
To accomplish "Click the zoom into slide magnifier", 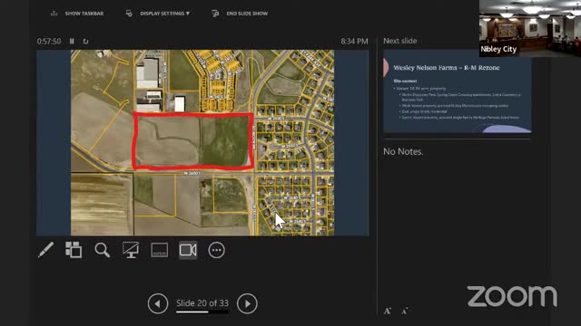I will click(102, 250).
